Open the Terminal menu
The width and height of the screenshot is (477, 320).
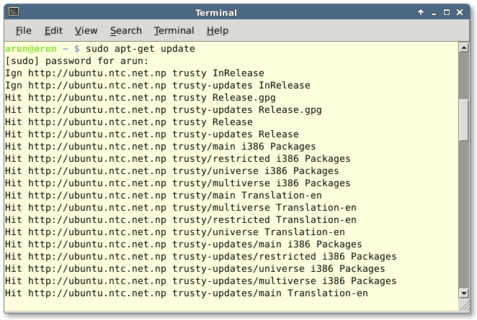[174, 30]
